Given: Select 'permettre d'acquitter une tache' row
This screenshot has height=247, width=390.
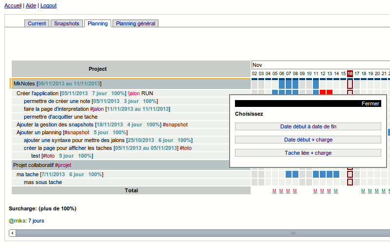Looking at the screenshot, I should [120, 117].
